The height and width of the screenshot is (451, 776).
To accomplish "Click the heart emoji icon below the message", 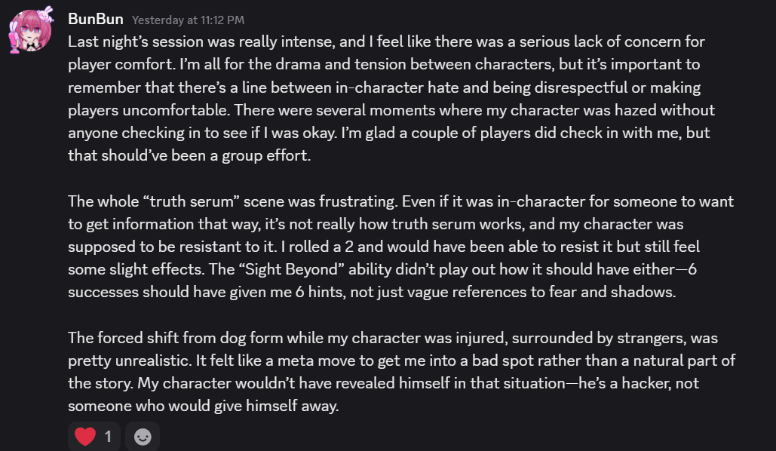I will (85, 436).
